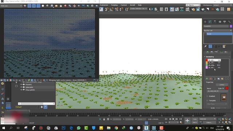Click the red Color ID swatch
The height and width of the screenshot is (131, 233).
226,88
